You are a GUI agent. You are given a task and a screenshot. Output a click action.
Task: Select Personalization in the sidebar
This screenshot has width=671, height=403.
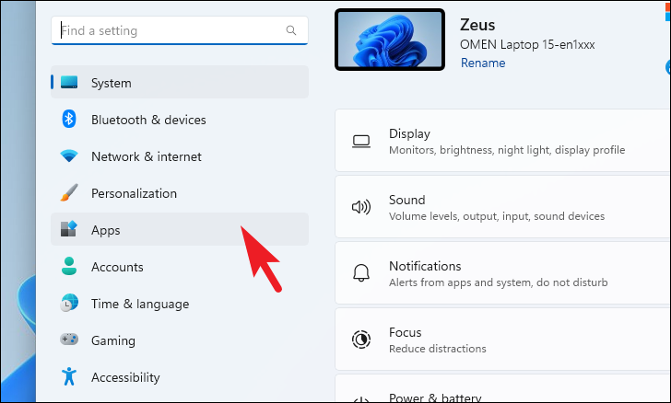click(180, 192)
